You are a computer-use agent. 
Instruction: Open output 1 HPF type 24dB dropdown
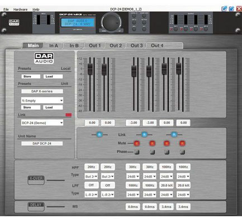tap(133, 177)
